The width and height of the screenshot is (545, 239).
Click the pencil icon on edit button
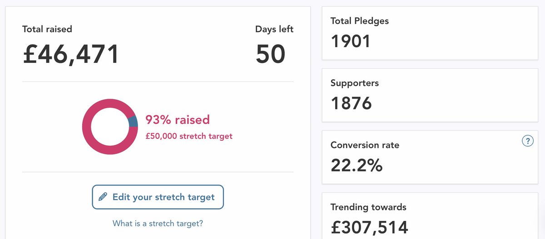(103, 197)
